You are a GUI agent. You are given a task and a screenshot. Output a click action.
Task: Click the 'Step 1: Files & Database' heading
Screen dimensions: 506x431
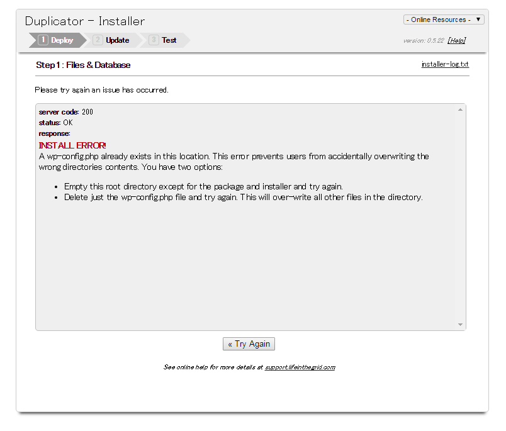tap(83, 65)
